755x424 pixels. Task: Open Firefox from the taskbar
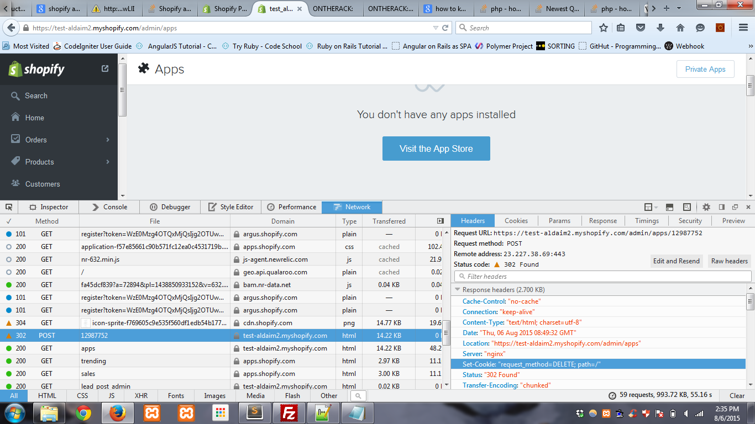click(118, 413)
